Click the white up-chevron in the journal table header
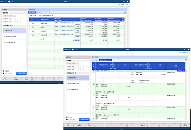 click(x=94, y=67)
